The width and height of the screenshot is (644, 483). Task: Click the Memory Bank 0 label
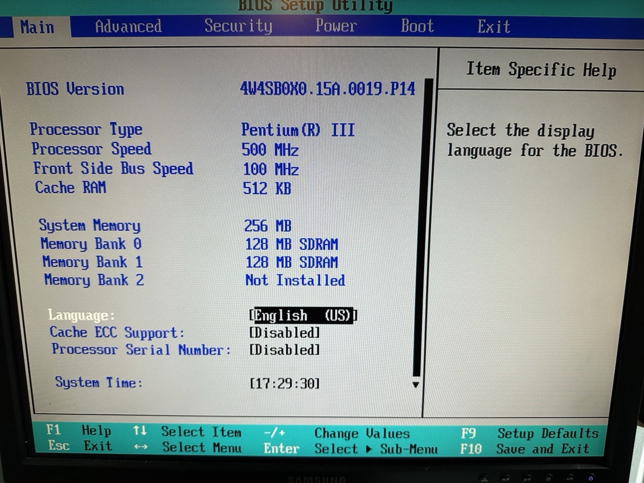pyautogui.click(x=91, y=244)
